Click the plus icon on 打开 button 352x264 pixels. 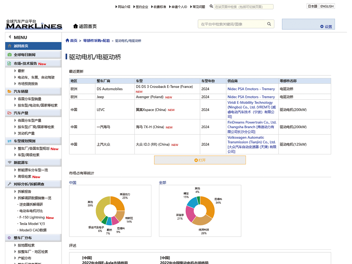click(x=196, y=160)
